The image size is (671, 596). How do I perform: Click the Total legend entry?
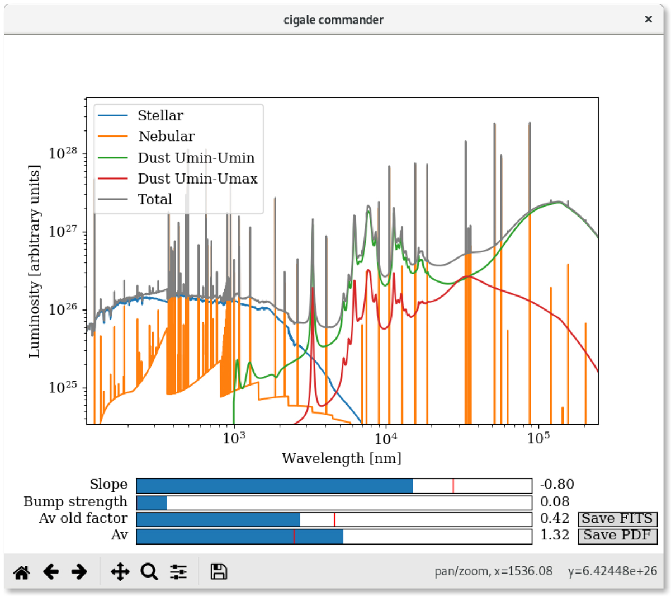155,200
